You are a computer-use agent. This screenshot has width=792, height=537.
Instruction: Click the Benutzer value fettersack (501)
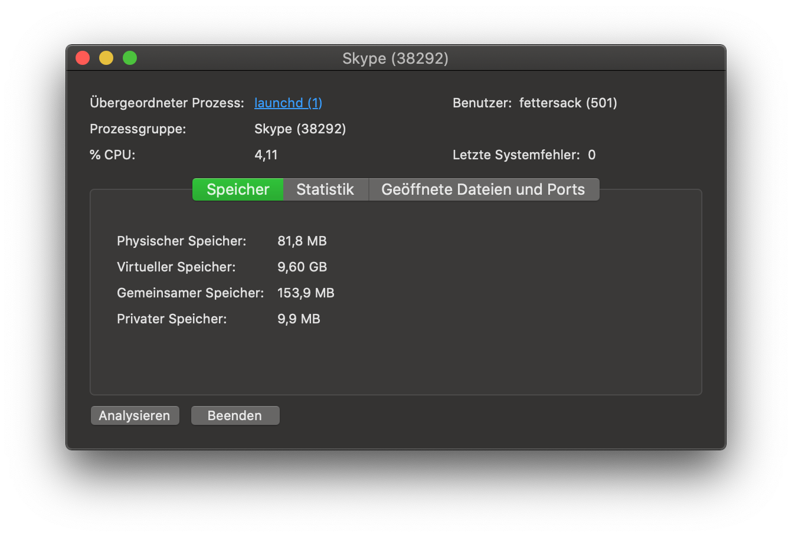[x=568, y=103]
